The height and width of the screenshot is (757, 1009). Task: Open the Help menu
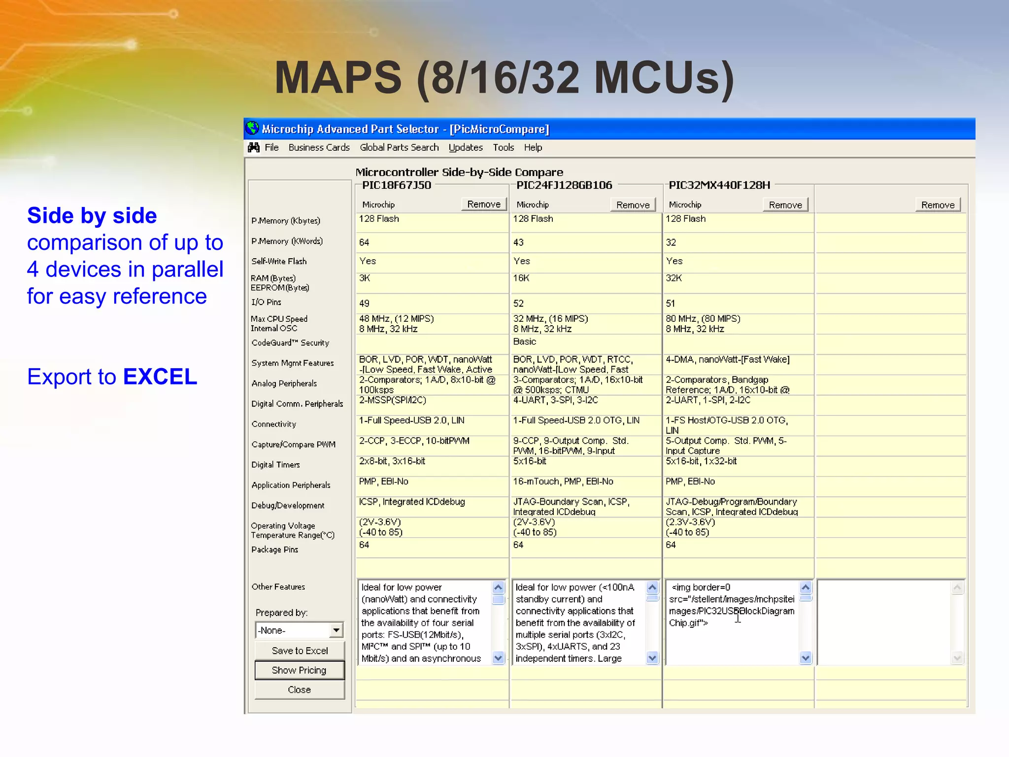(533, 147)
